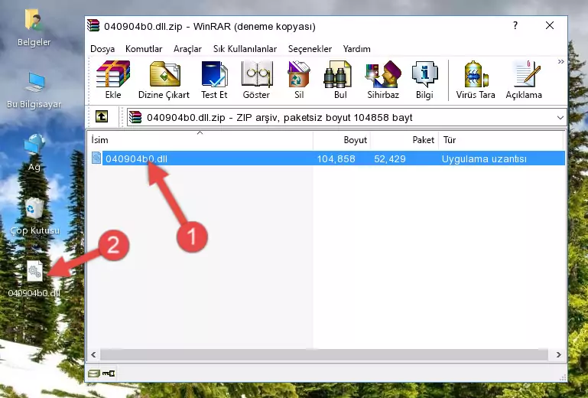Click the Uygulama uzantısı type cell
Image resolution: width=588 pixels, height=398 pixels.
point(484,159)
